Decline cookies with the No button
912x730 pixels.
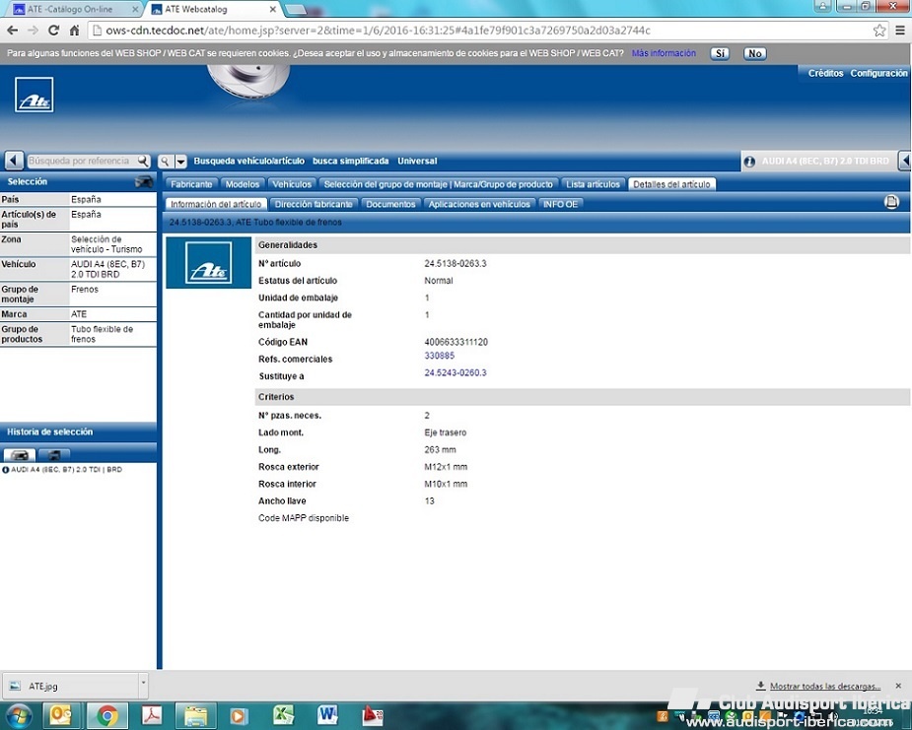click(755, 53)
